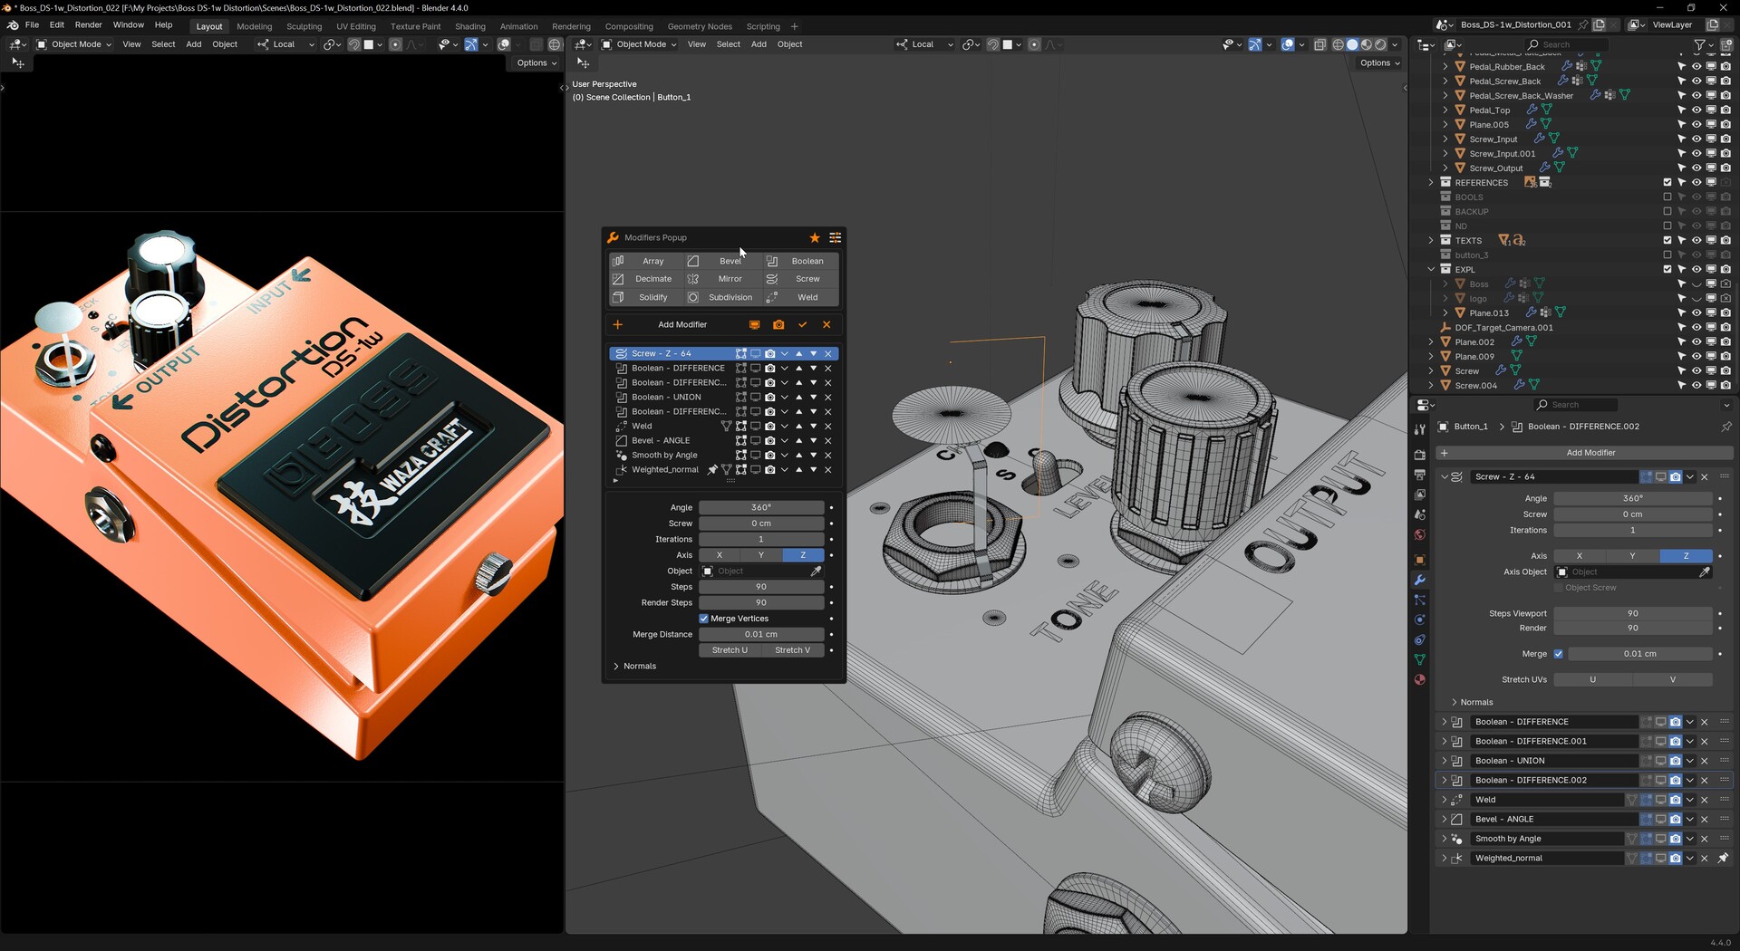Add a Boolean modifier from the popup

[799, 261]
